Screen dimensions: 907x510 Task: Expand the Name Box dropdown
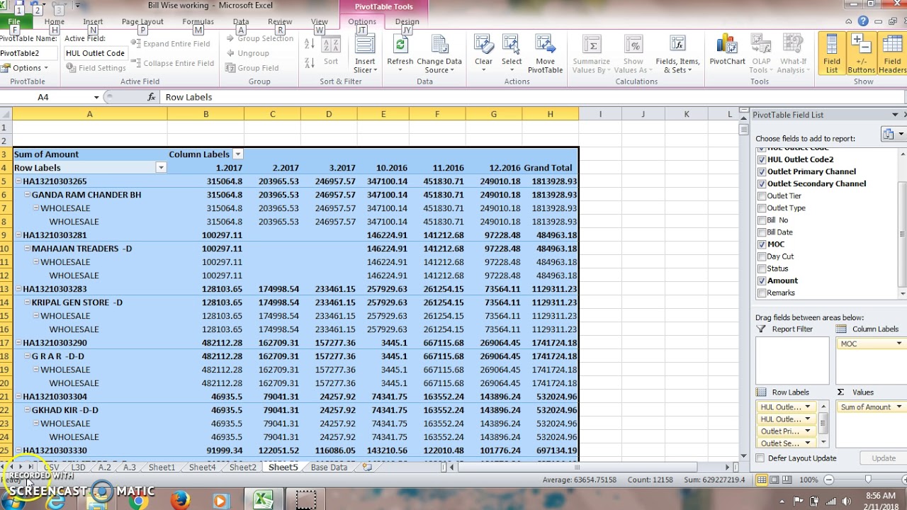click(96, 97)
